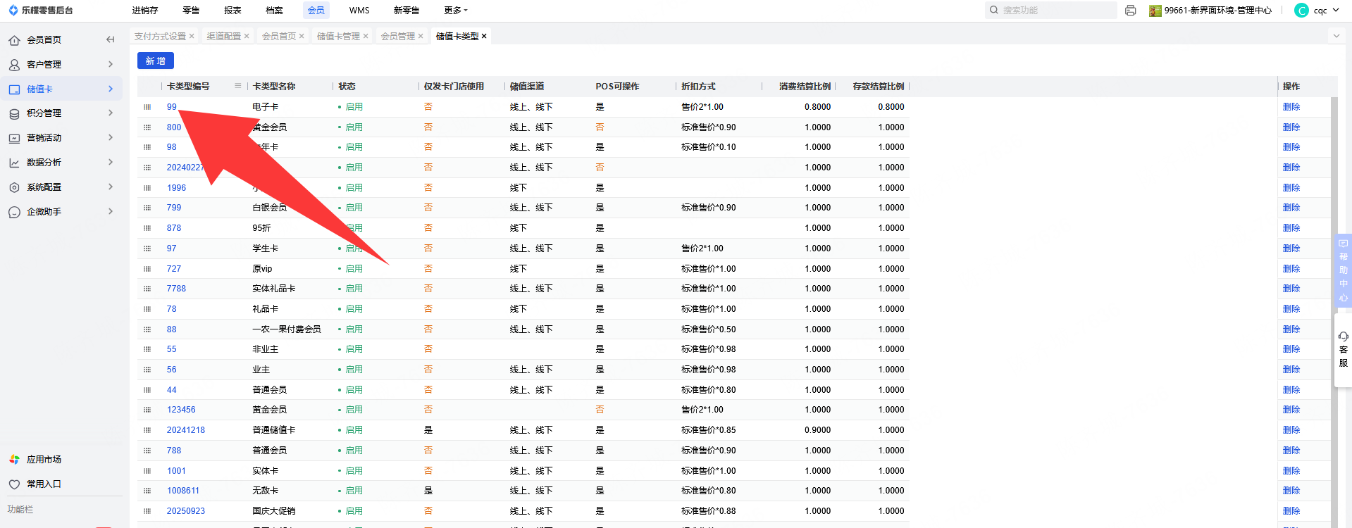The image size is (1352, 528).
Task: Close the 渠道配置 tab
Action: click(247, 36)
